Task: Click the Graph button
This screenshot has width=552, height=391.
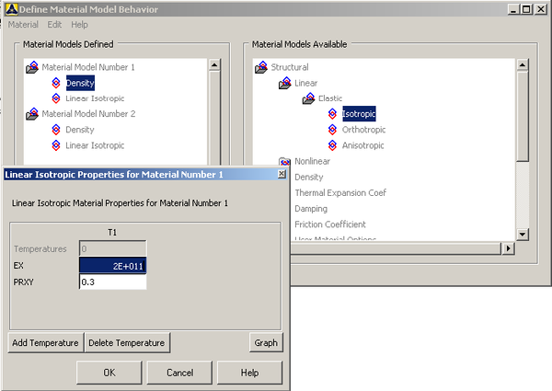Action: coord(266,343)
